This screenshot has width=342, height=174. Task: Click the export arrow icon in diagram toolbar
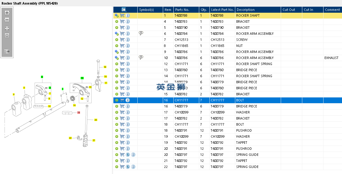(x=7, y=51)
